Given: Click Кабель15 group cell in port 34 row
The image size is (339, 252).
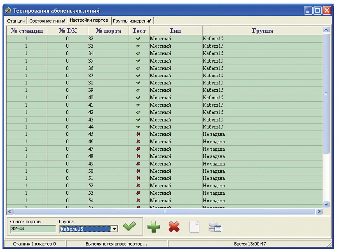Looking at the screenshot, I should (x=263, y=53).
